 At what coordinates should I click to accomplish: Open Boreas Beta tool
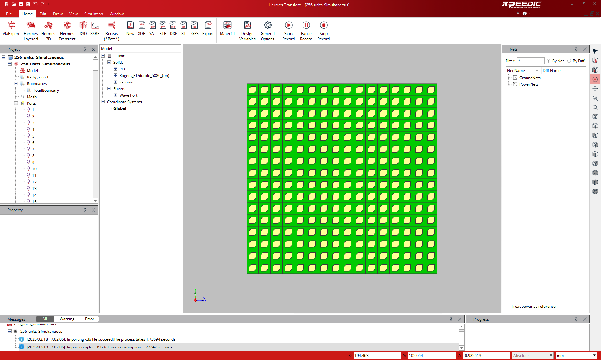coord(112,31)
